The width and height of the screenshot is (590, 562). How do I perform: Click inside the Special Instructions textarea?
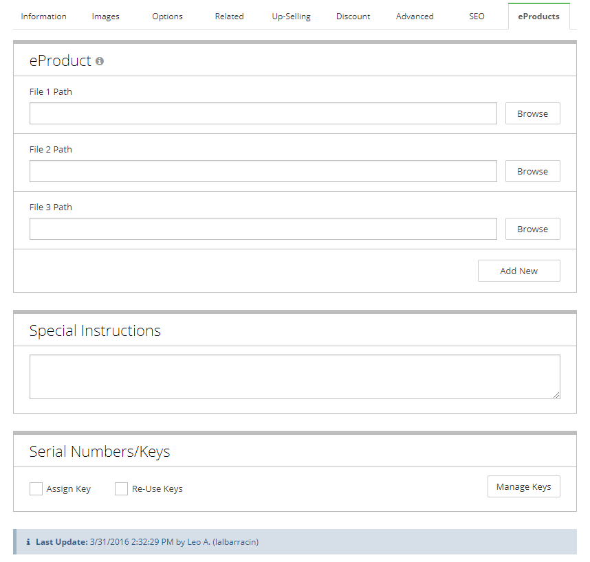294,376
